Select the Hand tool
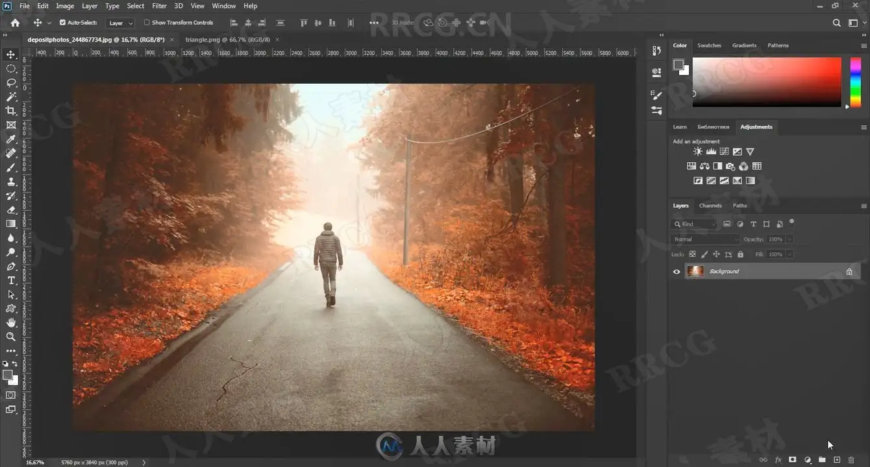 pos(11,322)
